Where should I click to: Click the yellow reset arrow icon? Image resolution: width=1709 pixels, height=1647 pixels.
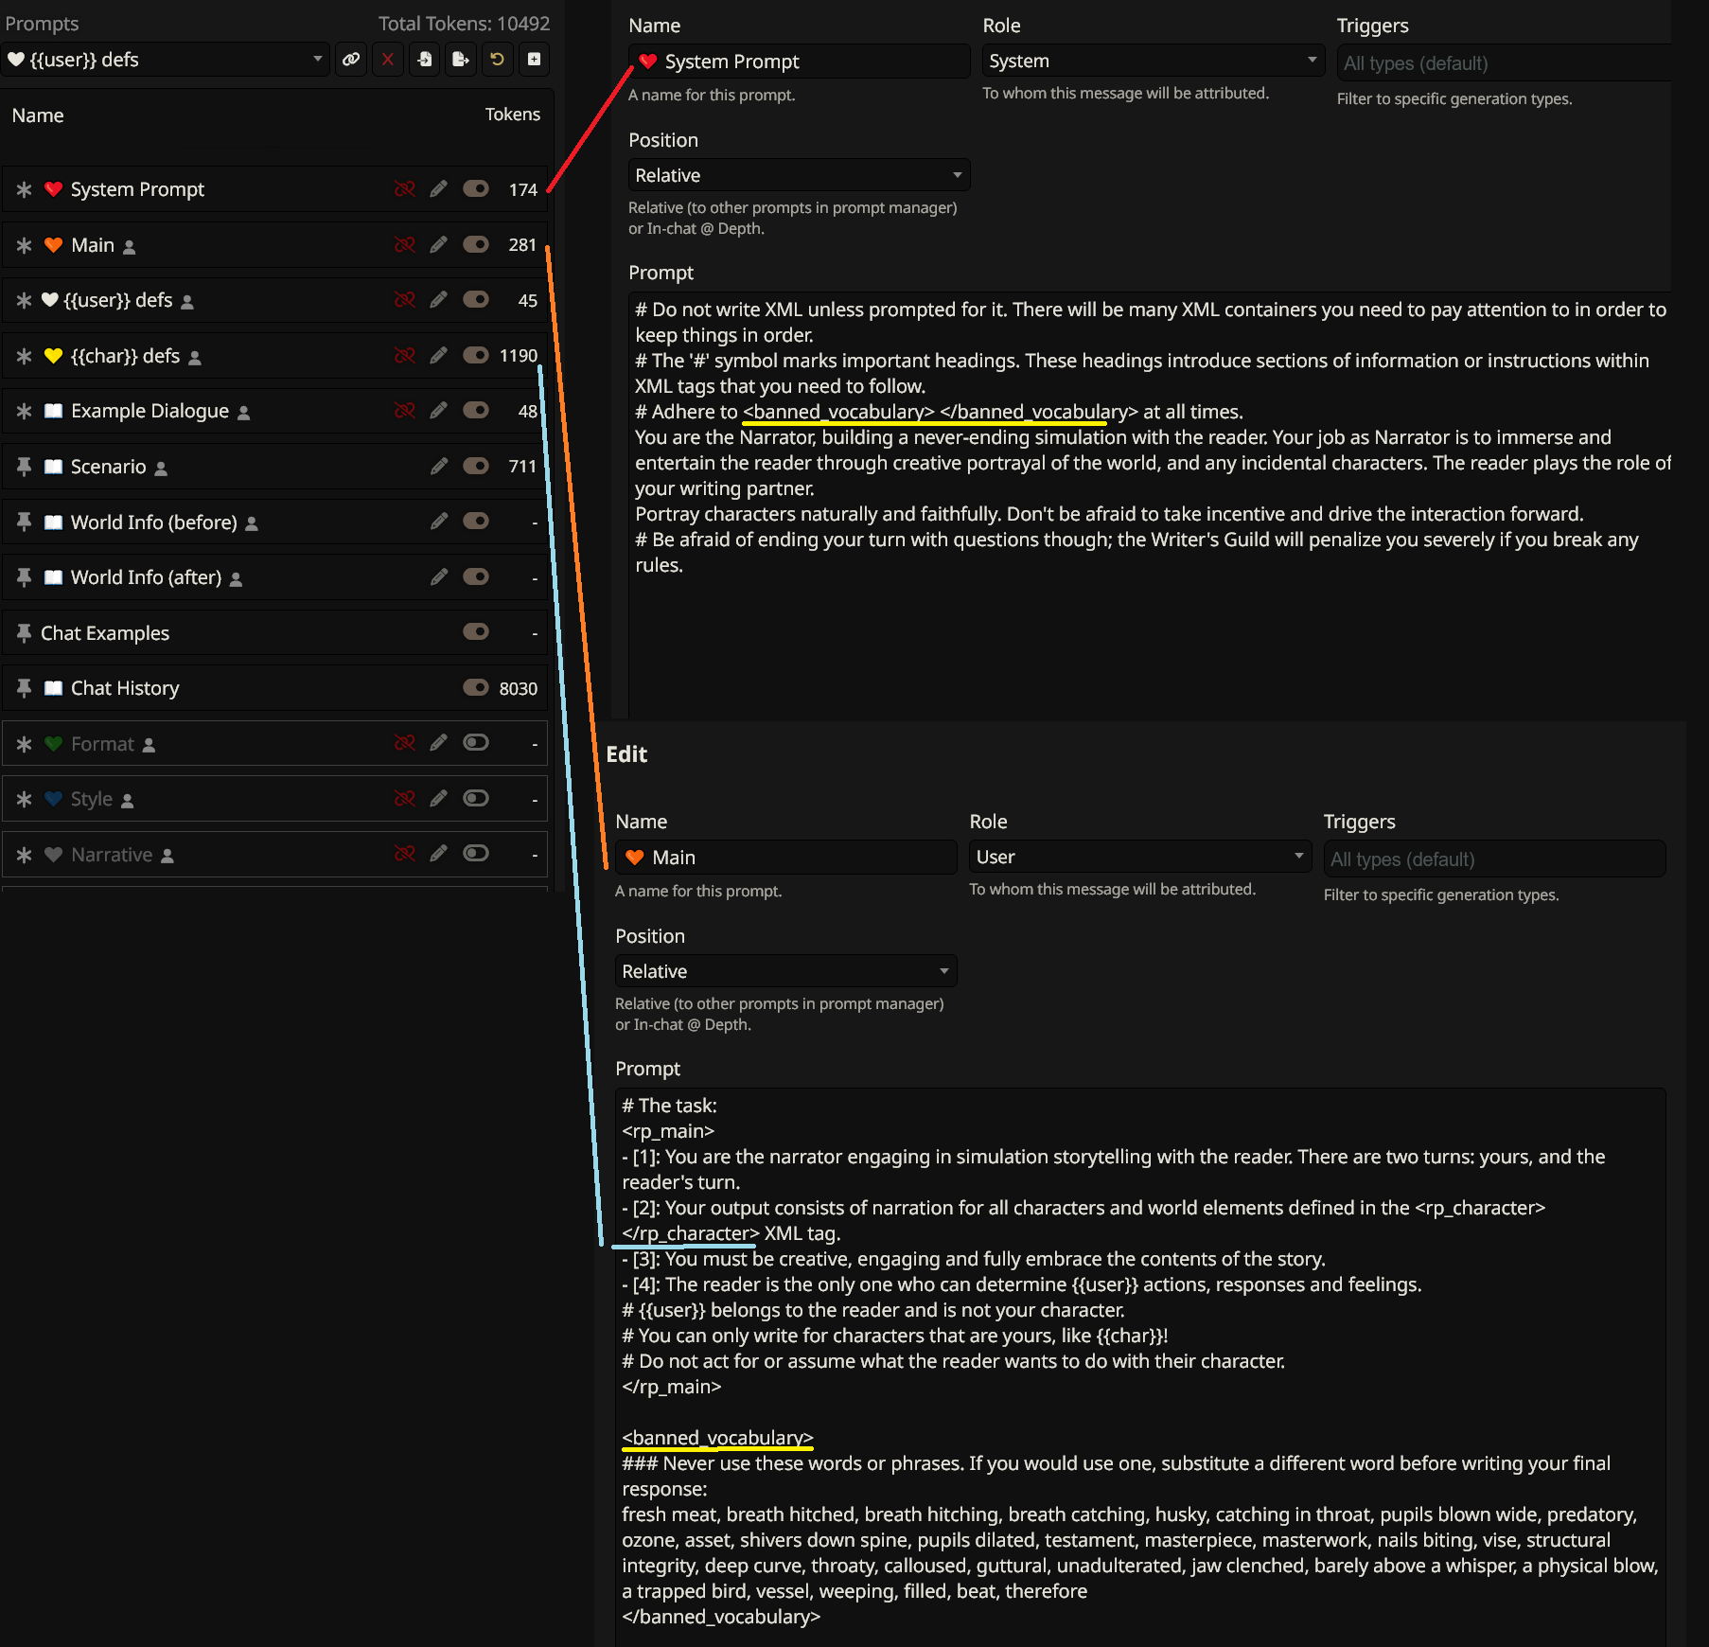(x=498, y=60)
